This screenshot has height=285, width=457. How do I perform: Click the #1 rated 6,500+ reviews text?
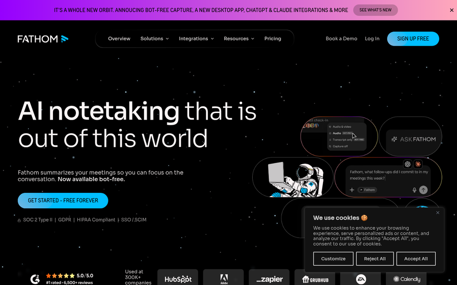(69, 282)
